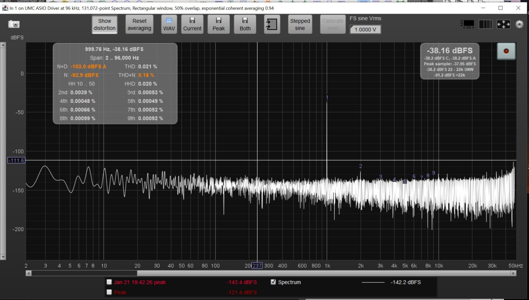Enable red Peak trace checkbox
The height and width of the screenshot is (300, 529).
pyautogui.click(x=109, y=292)
